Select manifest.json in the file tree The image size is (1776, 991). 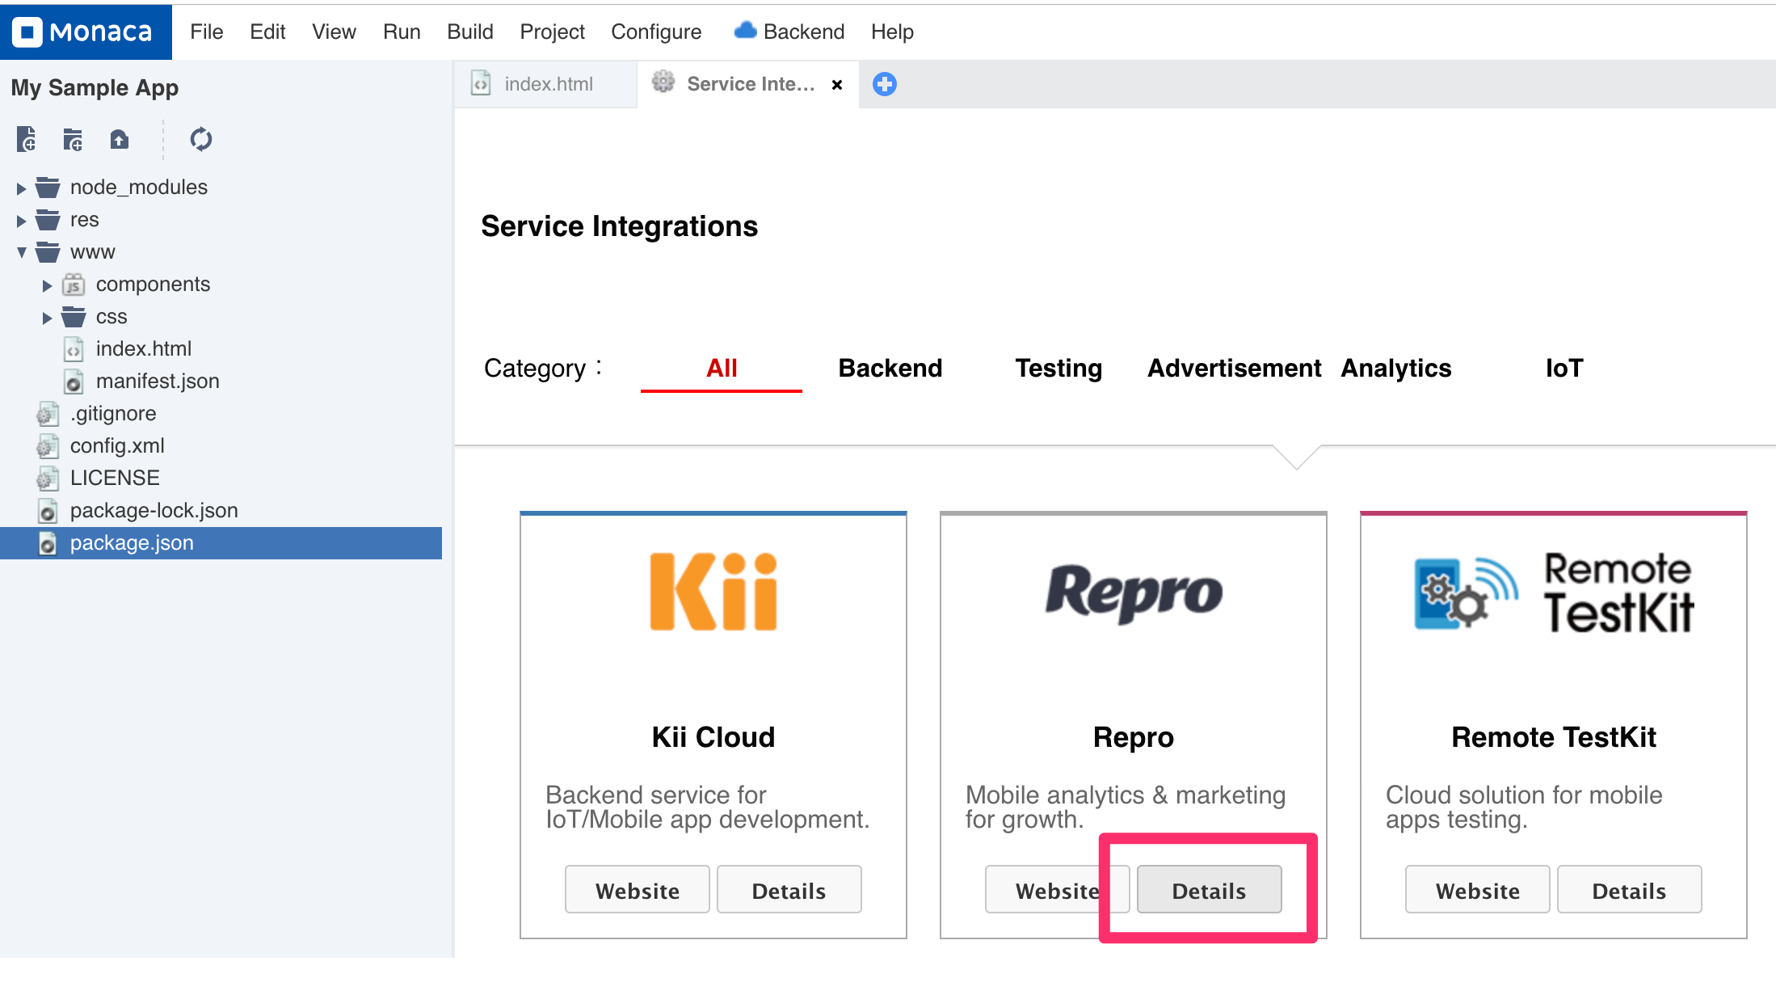(x=158, y=382)
